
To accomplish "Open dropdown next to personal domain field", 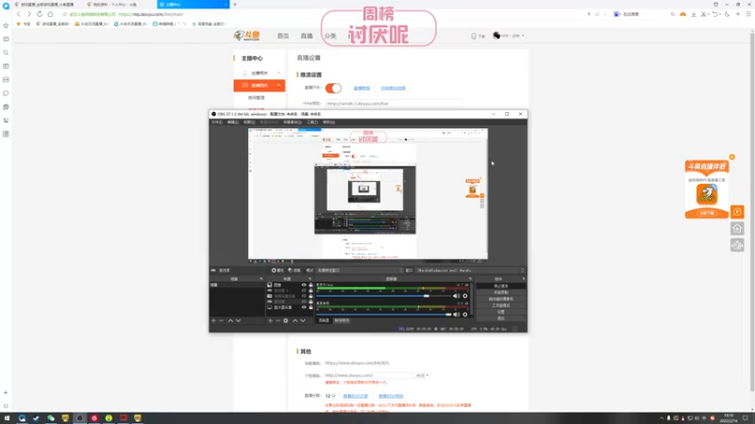I will 422,375.
